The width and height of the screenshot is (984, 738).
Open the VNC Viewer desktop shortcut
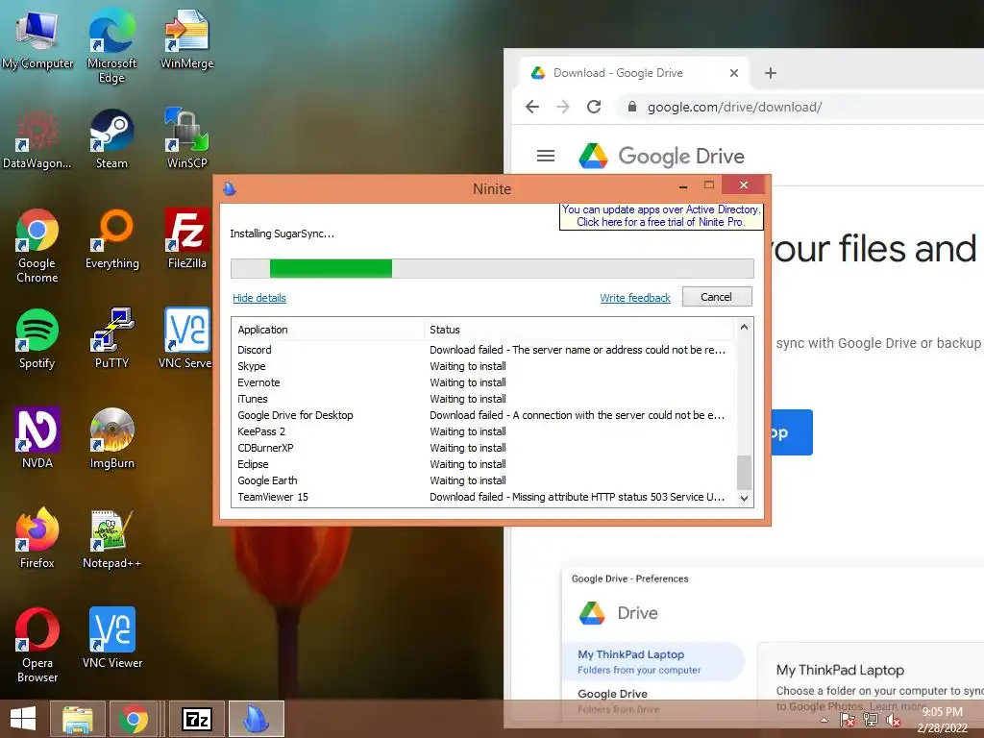tap(111, 638)
